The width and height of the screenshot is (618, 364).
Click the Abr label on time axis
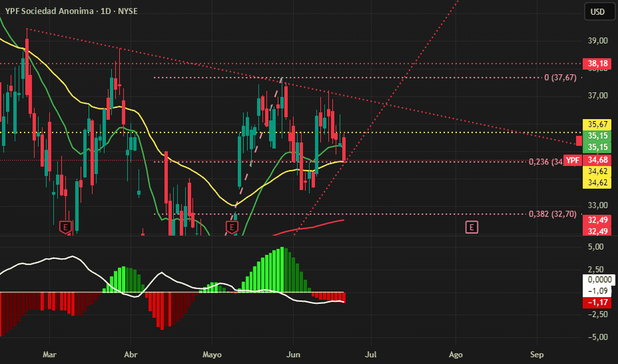pyautogui.click(x=131, y=355)
